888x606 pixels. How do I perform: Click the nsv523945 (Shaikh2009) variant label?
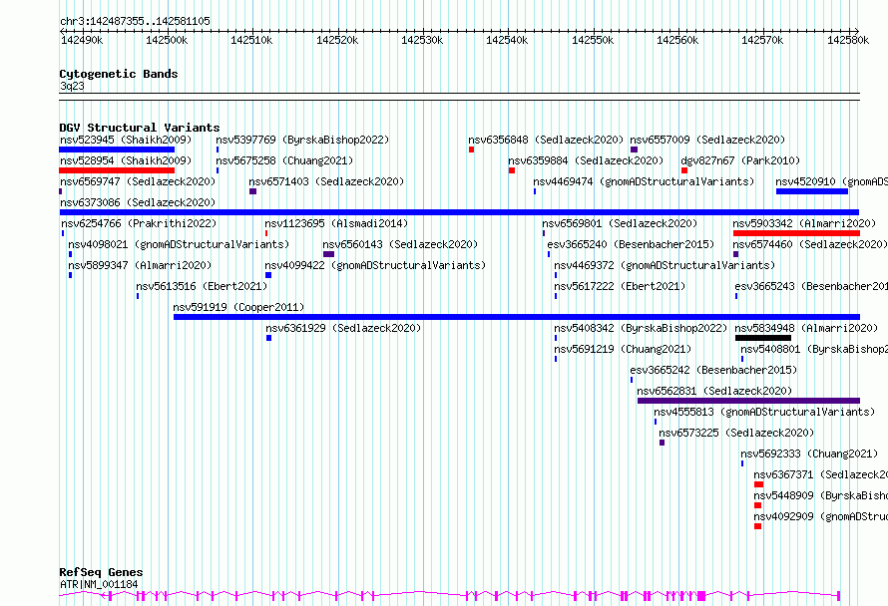[x=126, y=140]
